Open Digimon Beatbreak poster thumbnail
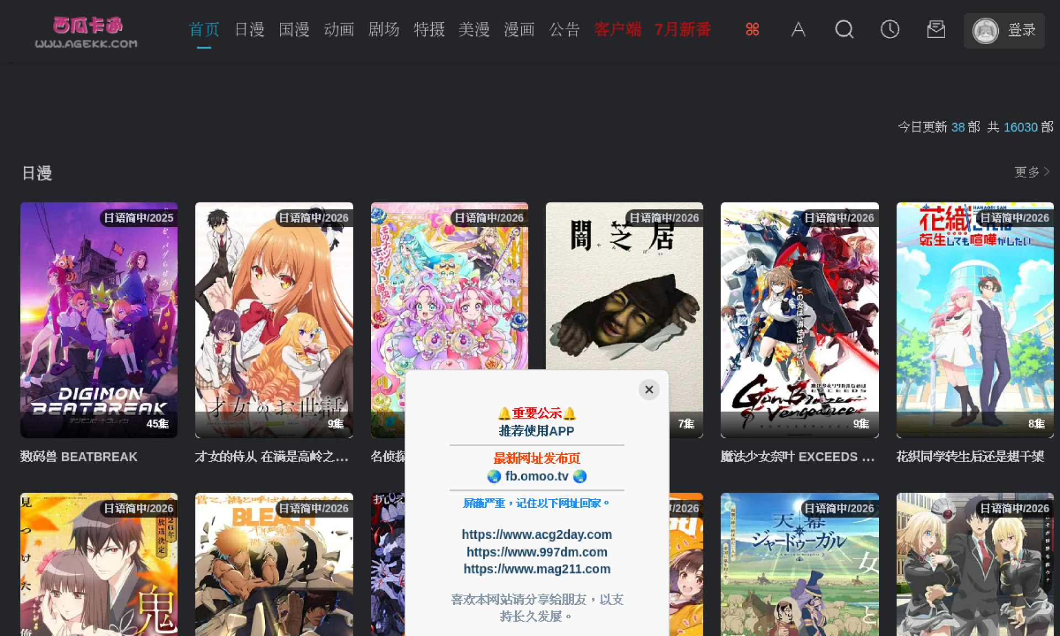1060x636 pixels. pyautogui.click(x=99, y=320)
